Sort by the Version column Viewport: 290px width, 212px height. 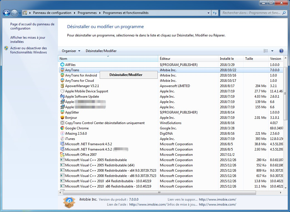[276, 58]
